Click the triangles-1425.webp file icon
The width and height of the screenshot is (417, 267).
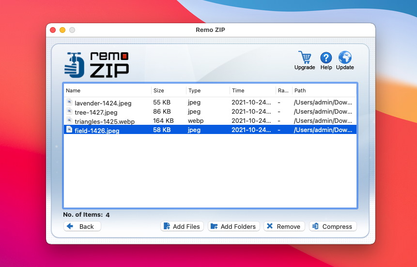pyautogui.click(x=69, y=120)
